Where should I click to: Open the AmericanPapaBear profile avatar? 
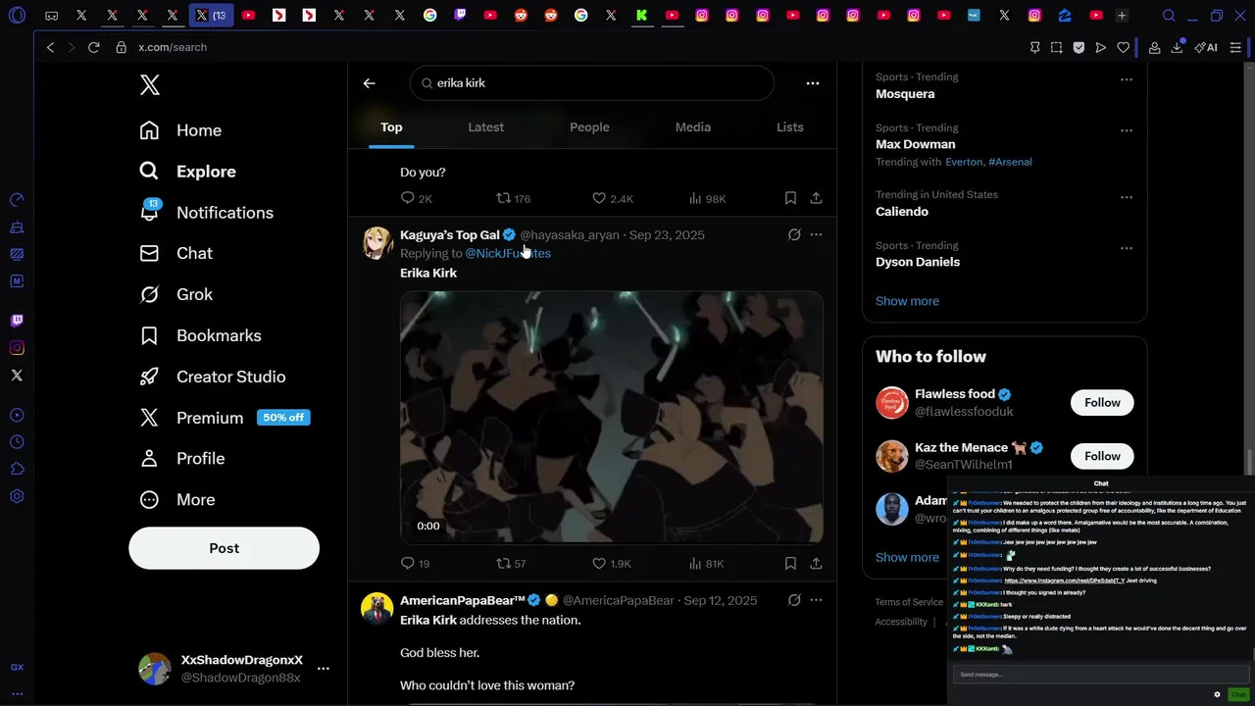tap(377, 608)
